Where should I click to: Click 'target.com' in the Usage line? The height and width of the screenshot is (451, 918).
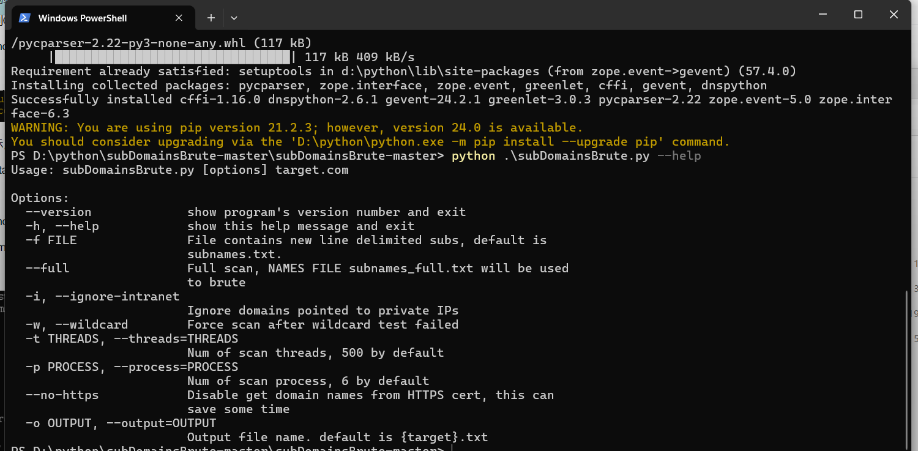point(312,170)
